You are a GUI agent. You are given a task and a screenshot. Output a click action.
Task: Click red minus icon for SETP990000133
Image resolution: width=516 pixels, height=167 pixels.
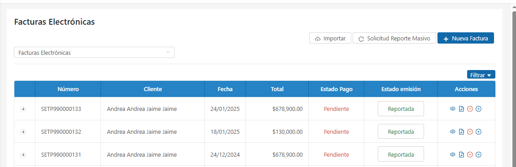tap(470, 109)
